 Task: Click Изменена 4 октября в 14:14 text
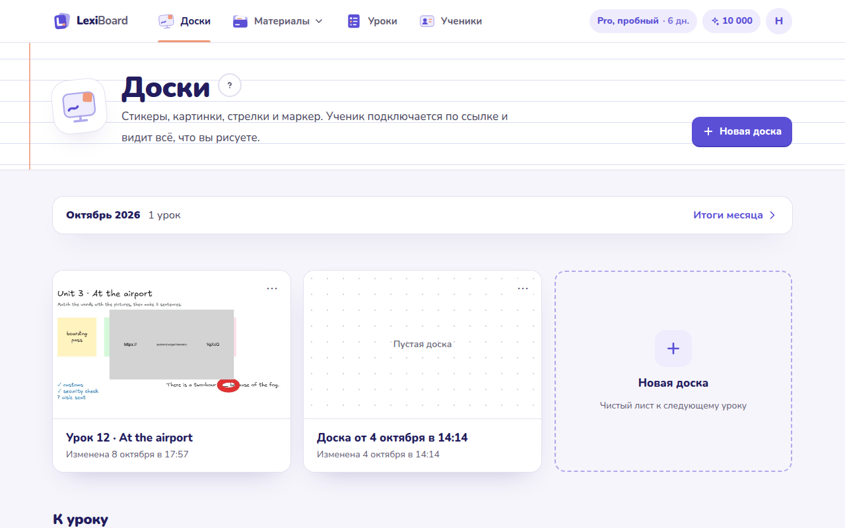point(378,454)
